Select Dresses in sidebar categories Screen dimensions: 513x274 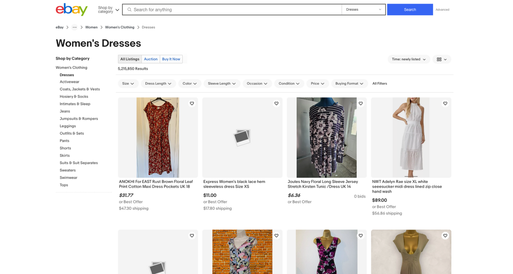click(x=67, y=75)
